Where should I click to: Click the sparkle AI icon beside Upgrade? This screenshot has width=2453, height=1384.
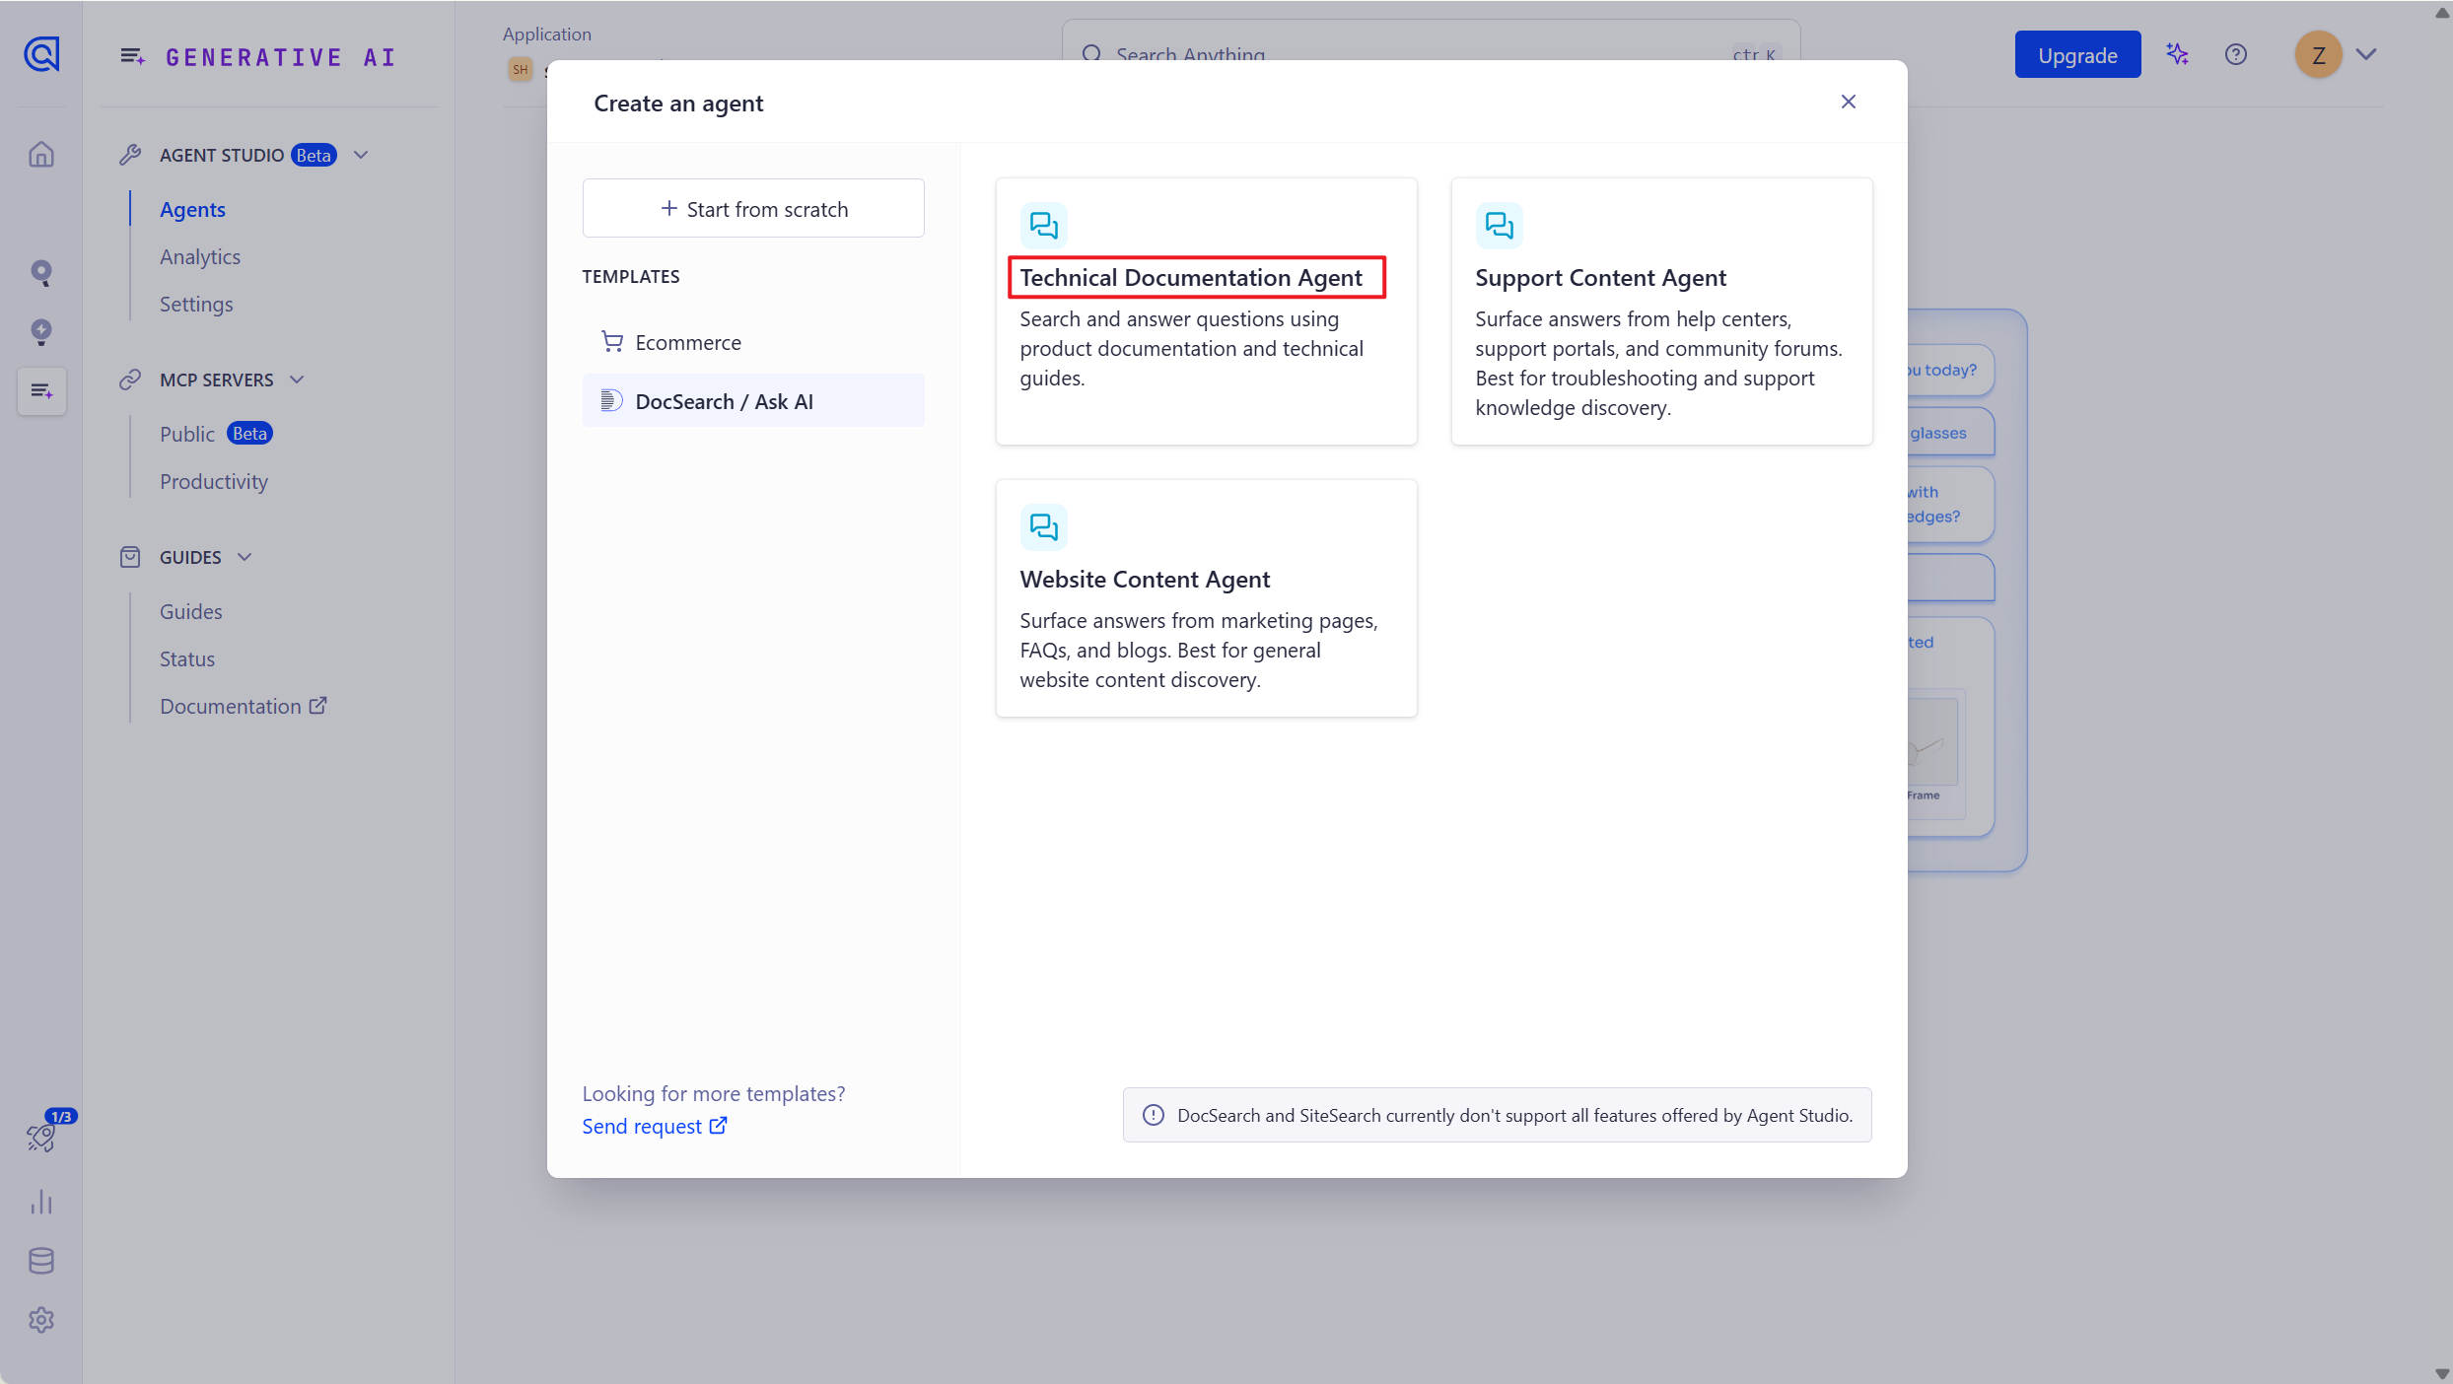[x=2177, y=54]
